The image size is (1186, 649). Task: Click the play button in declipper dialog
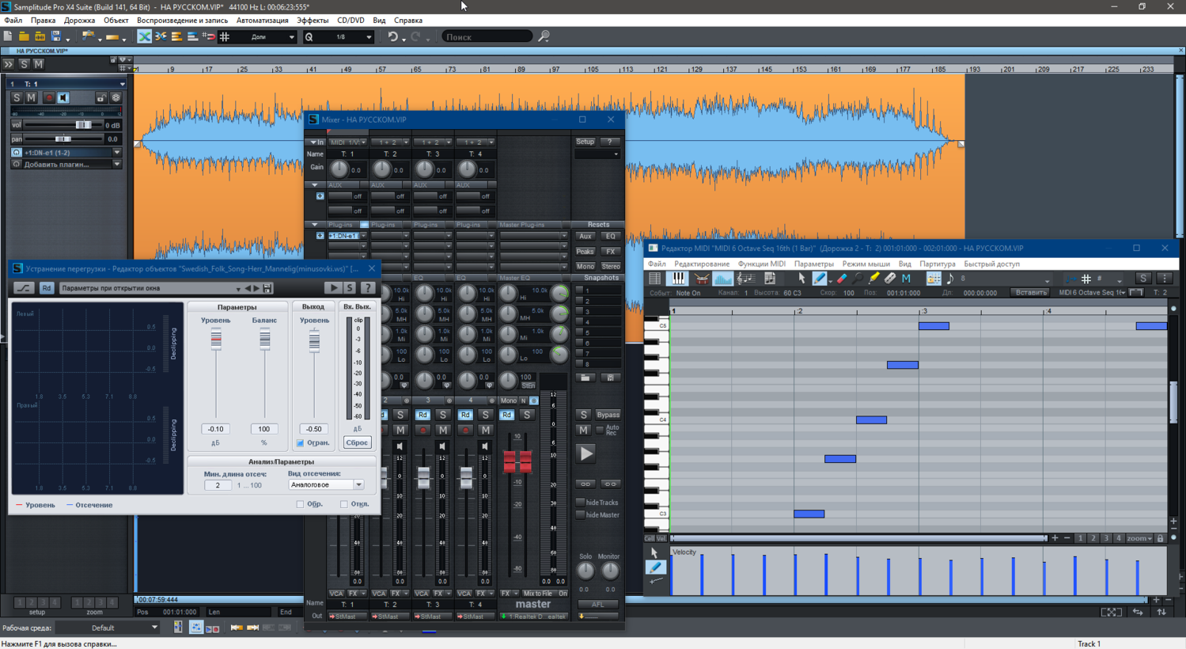pyautogui.click(x=333, y=288)
